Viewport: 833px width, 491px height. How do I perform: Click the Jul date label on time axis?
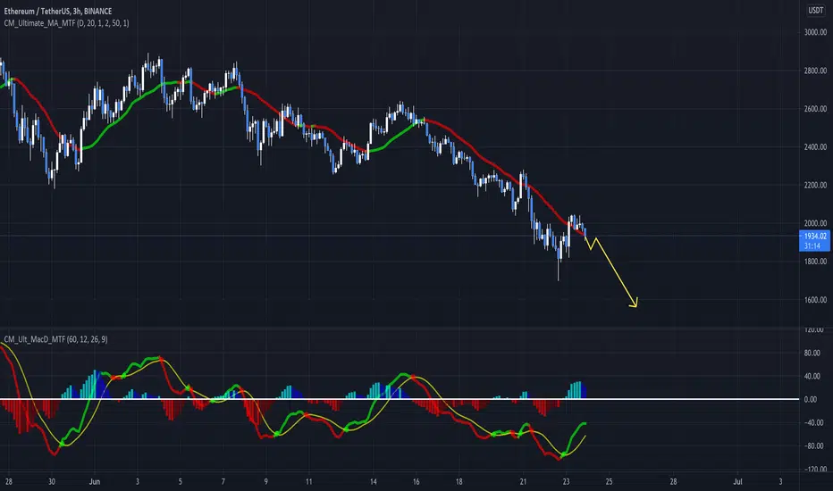(x=737, y=482)
